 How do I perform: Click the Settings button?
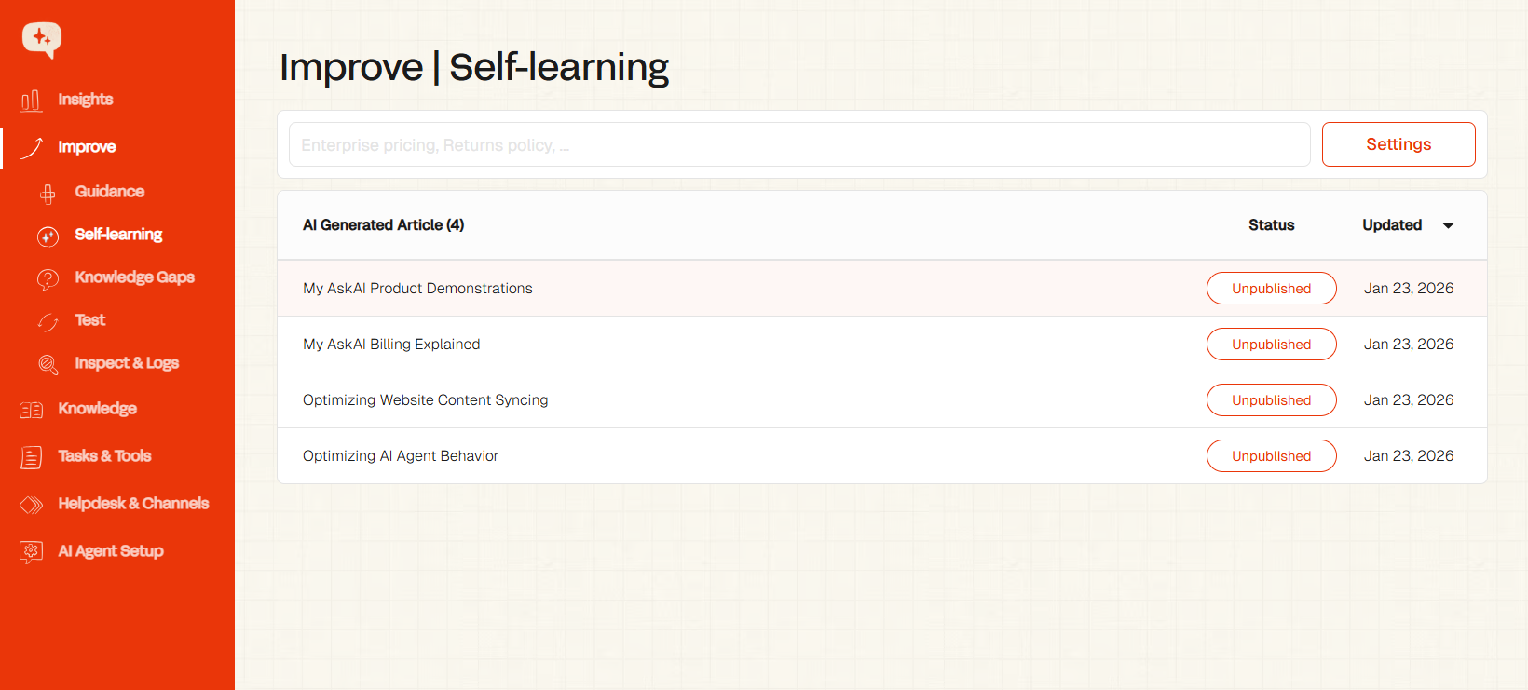click(x=1398, y=144)
